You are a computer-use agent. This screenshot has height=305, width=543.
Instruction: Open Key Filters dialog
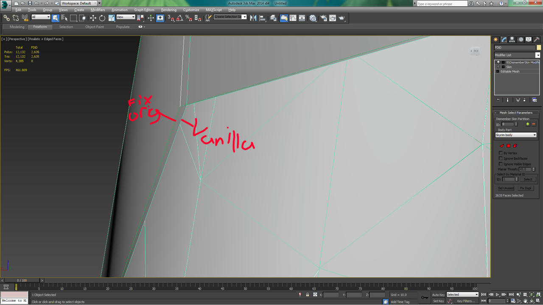tap(466, 301)
